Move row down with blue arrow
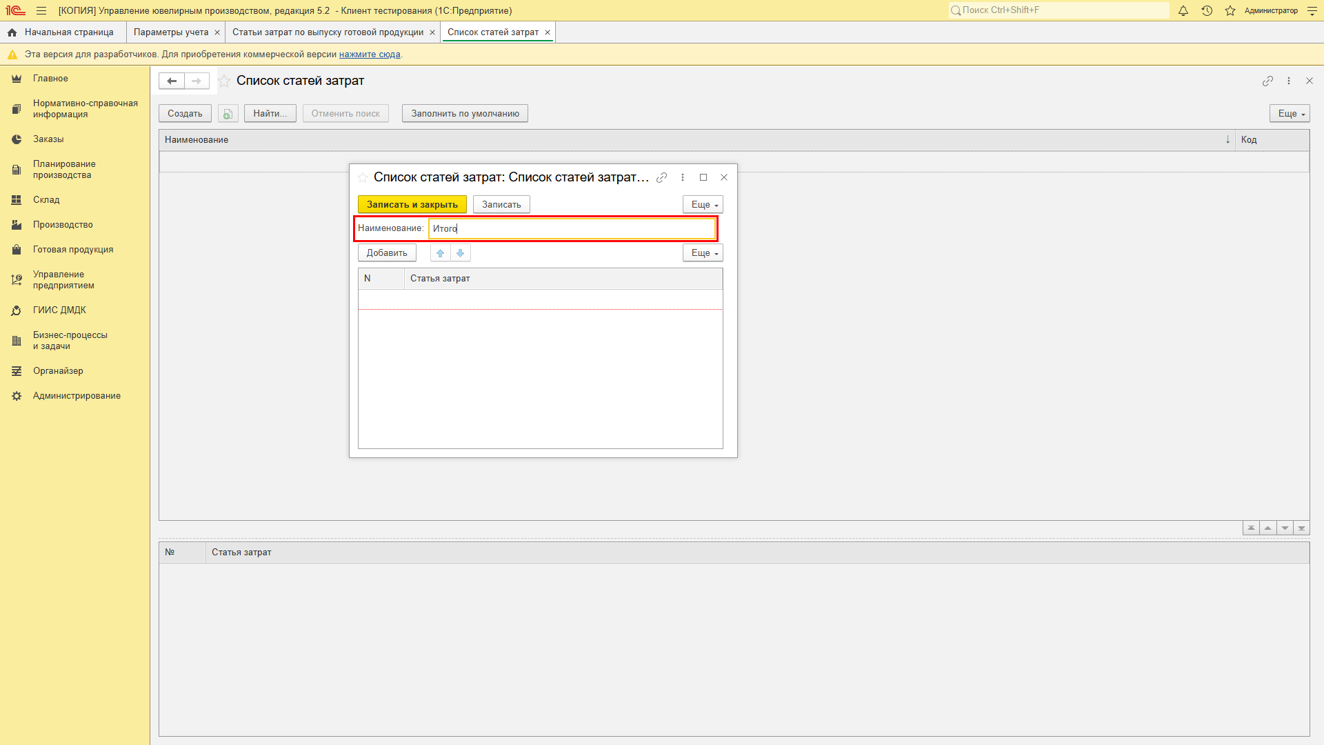The height and width of the screenshot is (745, 1324). [461, 253]
